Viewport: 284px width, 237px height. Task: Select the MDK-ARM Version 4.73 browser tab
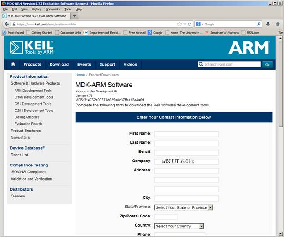pyautogui.click(x=35, y=16)
